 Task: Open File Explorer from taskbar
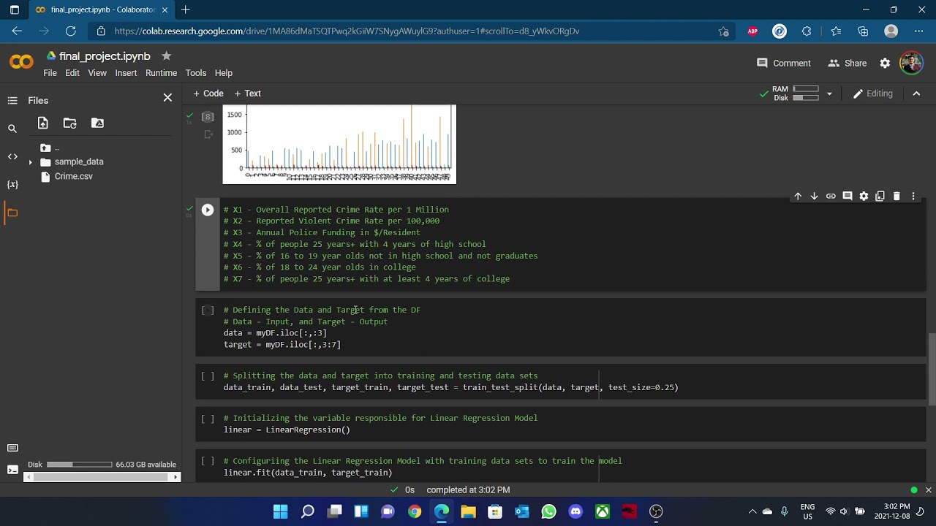point(468,511)
